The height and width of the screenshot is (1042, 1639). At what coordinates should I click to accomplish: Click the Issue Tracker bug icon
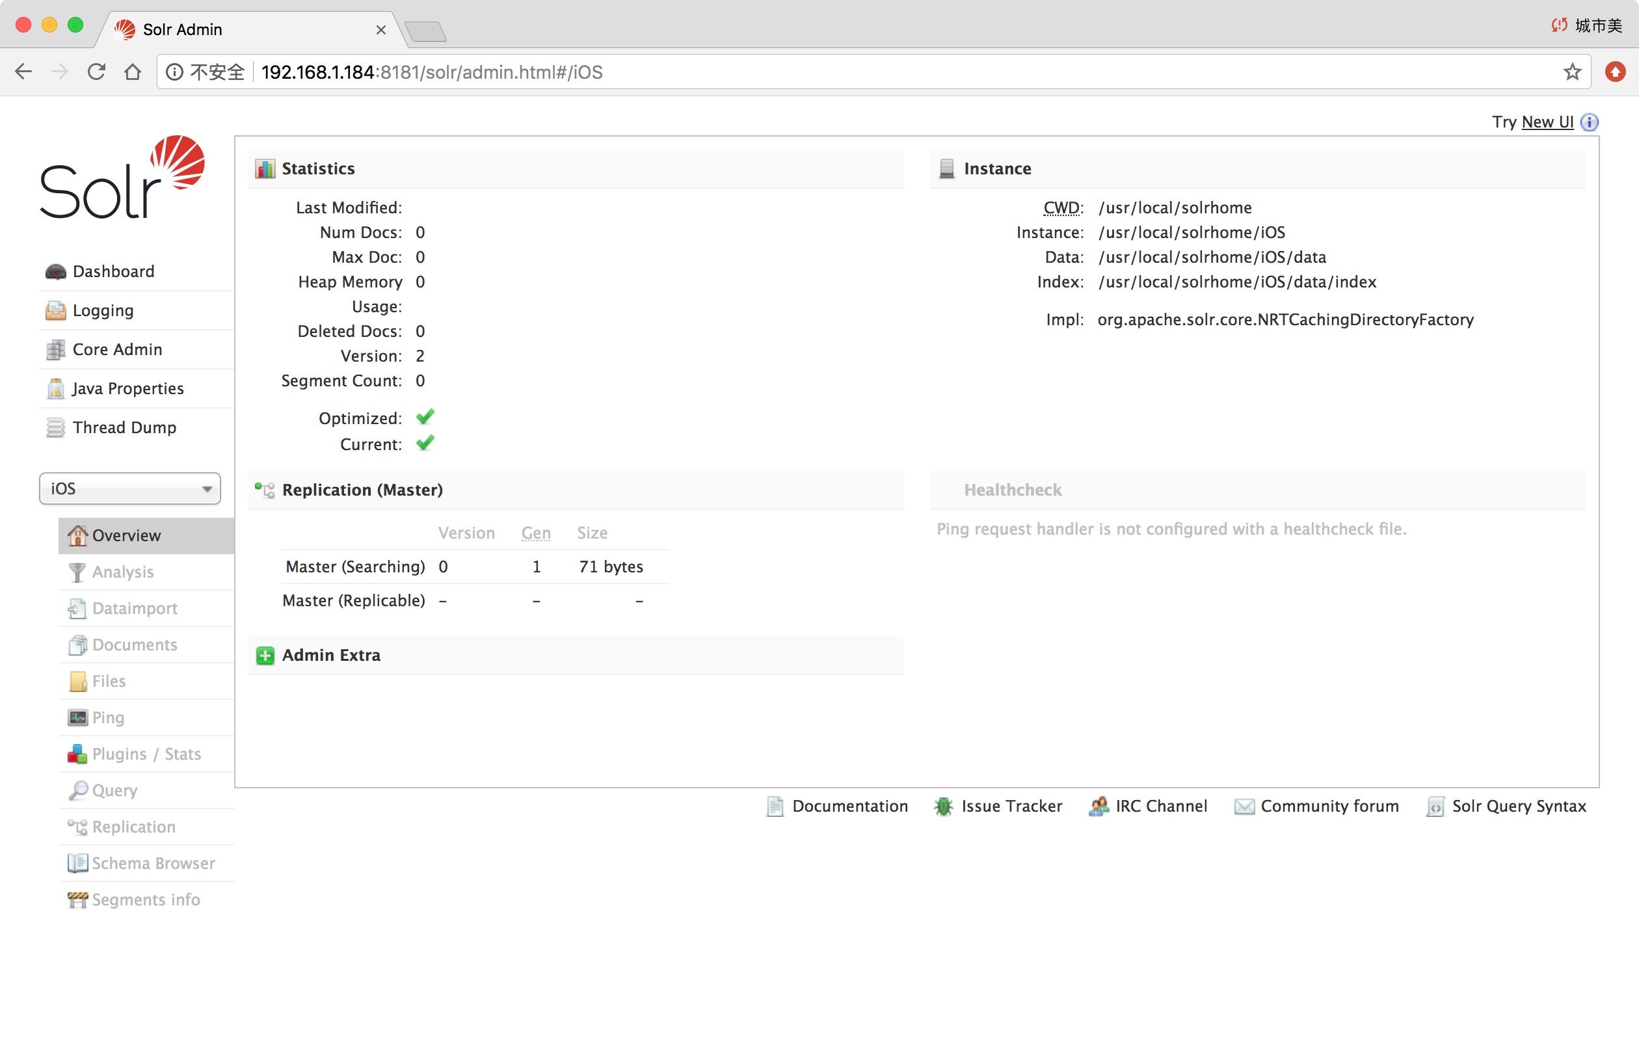943,807
